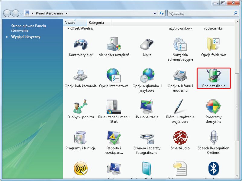
Task: Maximize the Control Panel window
Action: (x=223, y=3)
